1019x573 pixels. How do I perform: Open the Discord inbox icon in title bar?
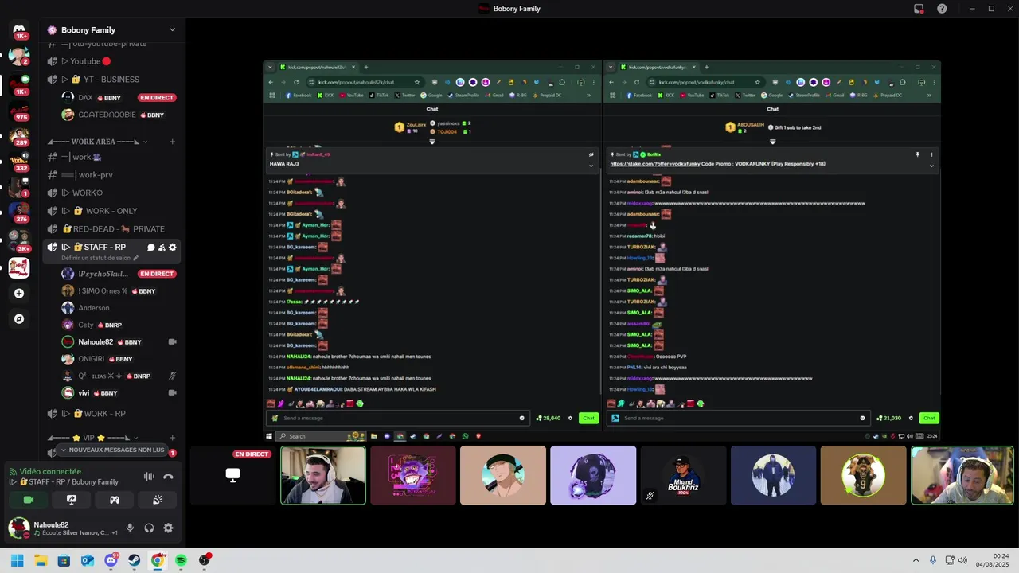click(919, 9)
